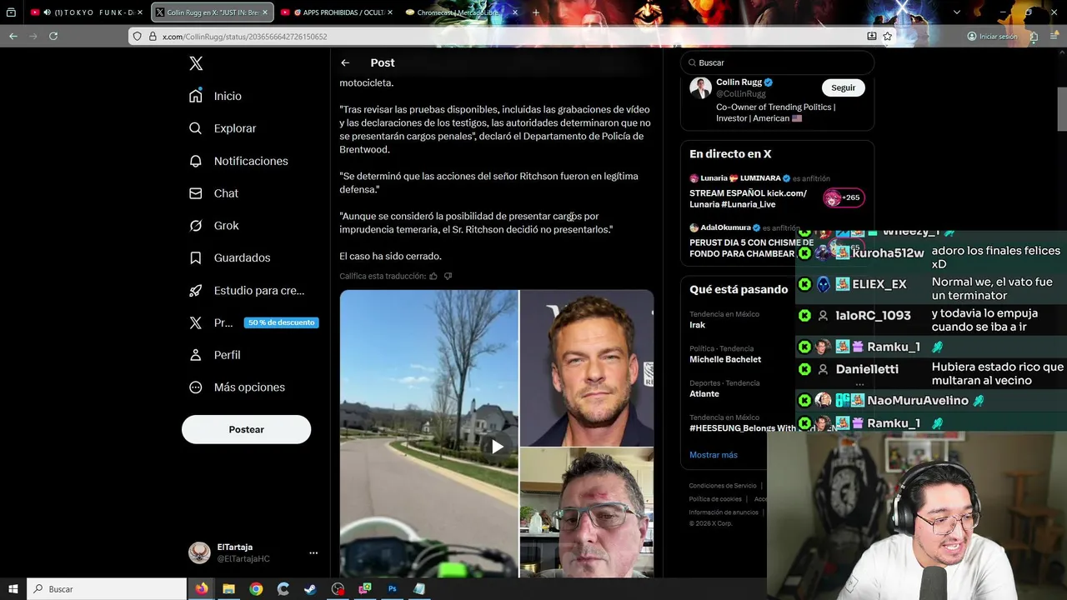
Task: Open a new browser tab
Action: (535, 12)
